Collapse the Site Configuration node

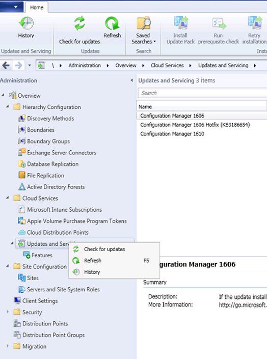tap(8, 266)
